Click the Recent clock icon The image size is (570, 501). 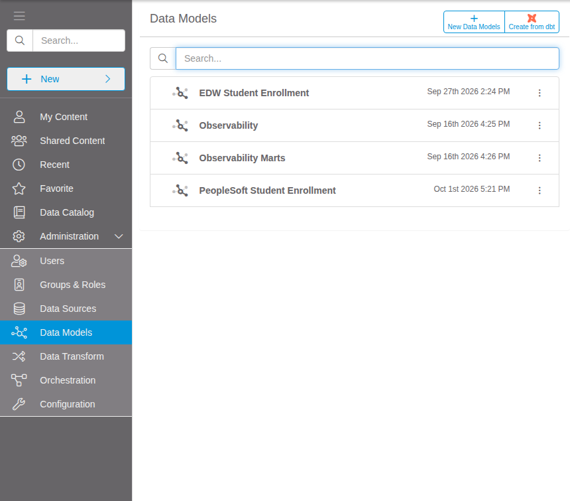(19, 165)
